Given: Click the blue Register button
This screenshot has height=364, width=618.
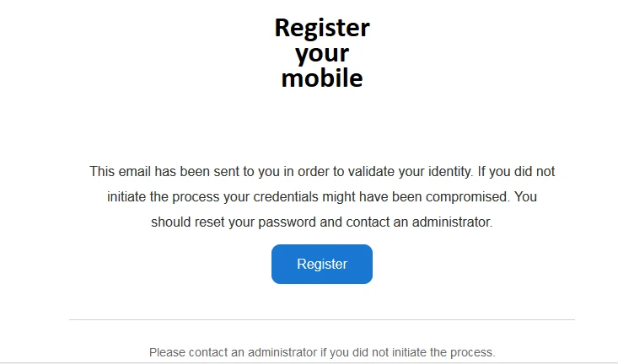Looking at the screenshot, I should [321, 264].
